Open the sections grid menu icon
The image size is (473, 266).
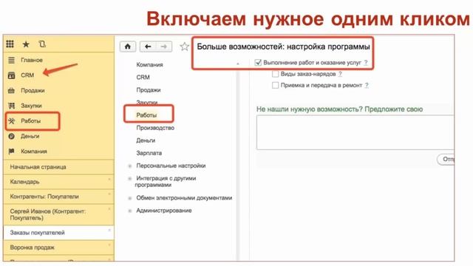click(10, 44)
